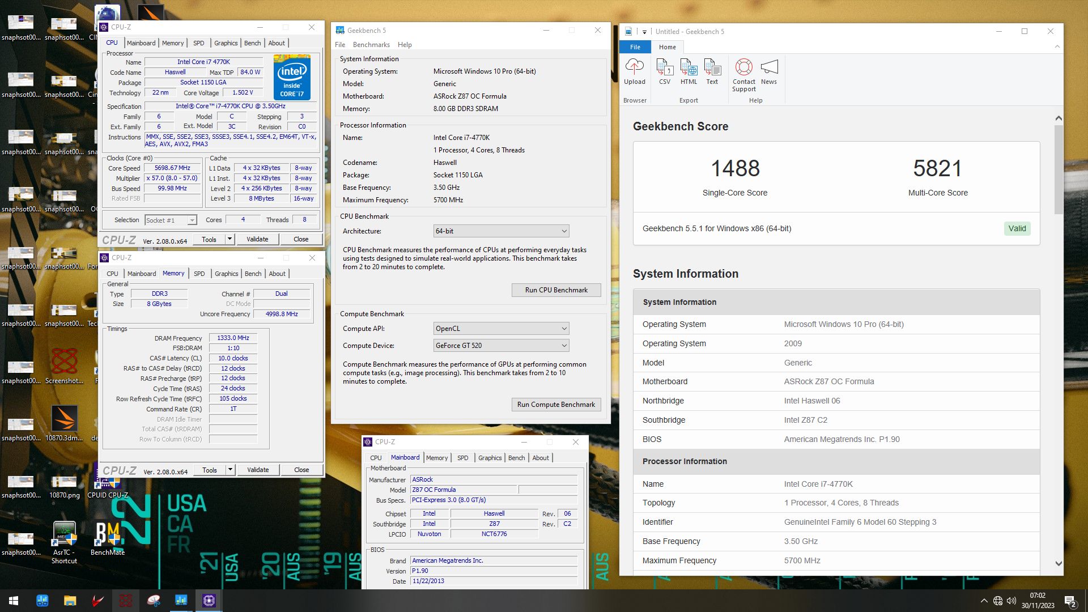
Task: Open the Snipping Tool in taskbar
Action: (153, 601)
